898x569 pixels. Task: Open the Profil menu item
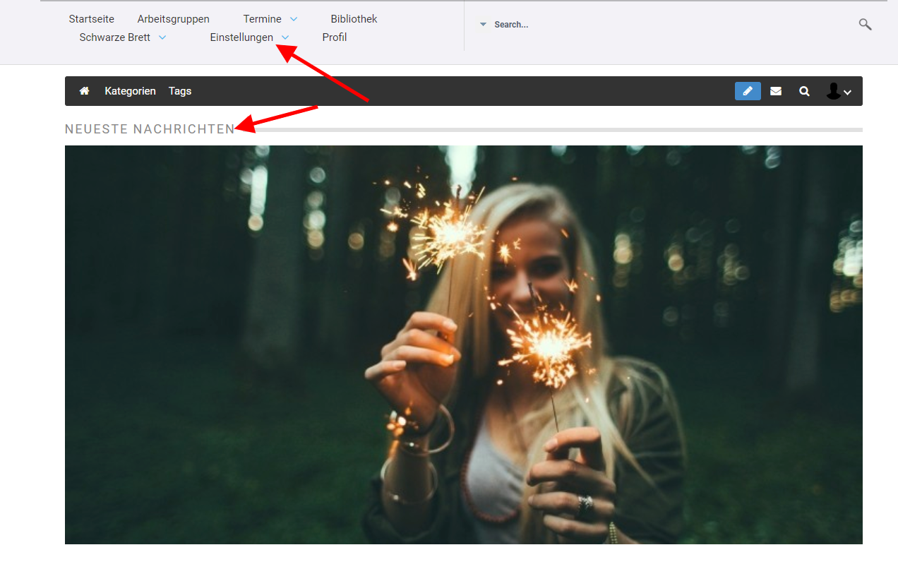(x=335, y=37)
